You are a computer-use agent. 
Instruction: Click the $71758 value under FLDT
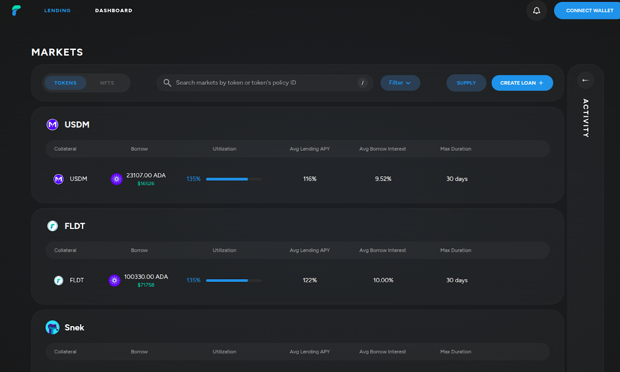coord(146,285)
